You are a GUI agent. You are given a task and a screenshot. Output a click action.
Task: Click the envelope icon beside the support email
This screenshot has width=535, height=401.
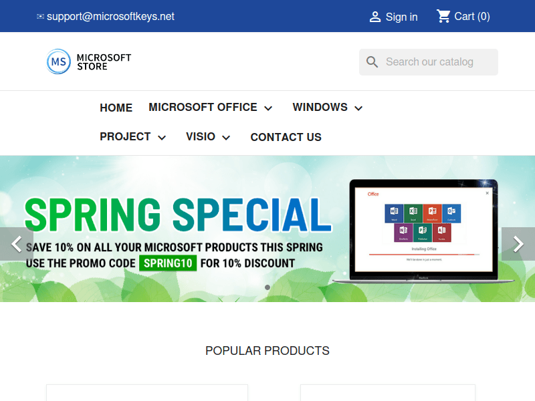click(x=40, y=16)
